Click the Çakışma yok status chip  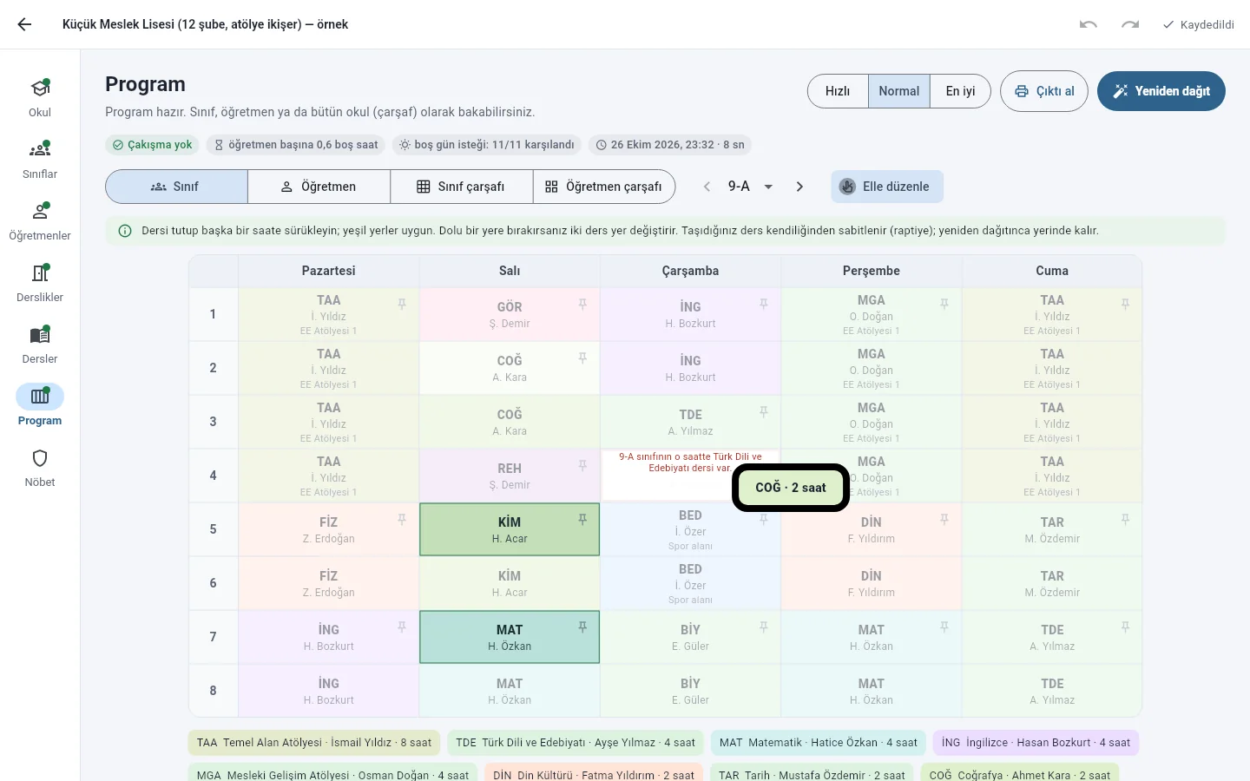[153, 145]
